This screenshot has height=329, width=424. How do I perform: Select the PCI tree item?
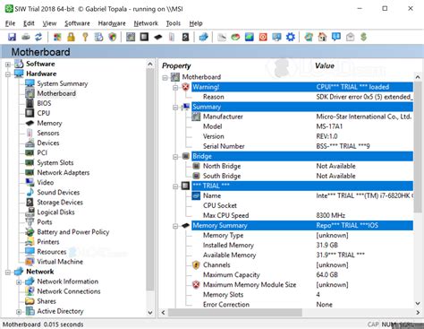click(42, 152)
